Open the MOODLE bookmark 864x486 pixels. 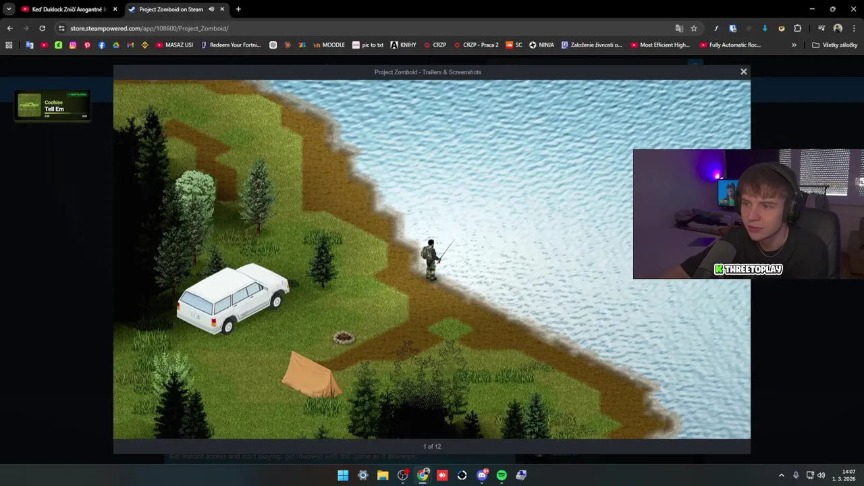pyautogui.click(x=329, y=45)
